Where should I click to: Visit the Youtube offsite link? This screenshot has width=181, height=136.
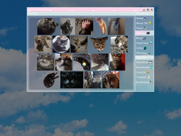(x=141, y=77)
